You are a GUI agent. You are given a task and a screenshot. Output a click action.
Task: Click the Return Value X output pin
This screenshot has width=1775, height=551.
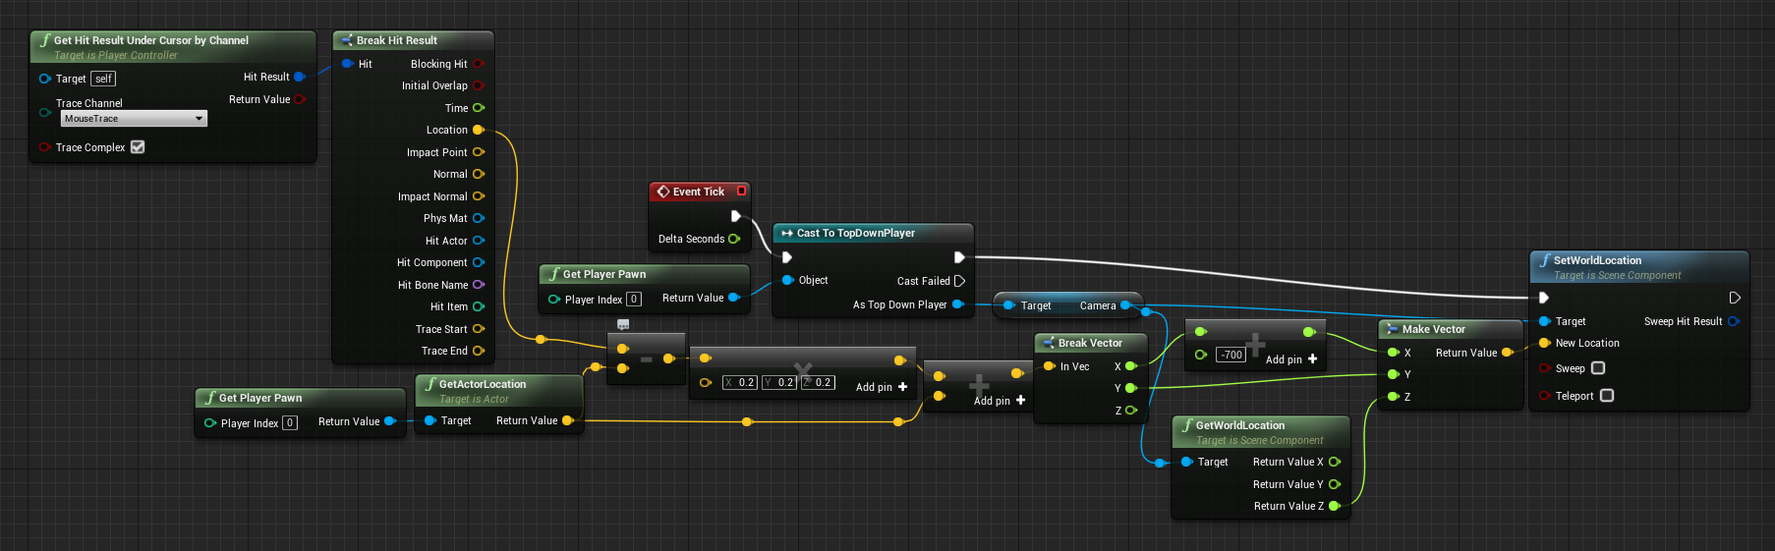pos(1335,462)
